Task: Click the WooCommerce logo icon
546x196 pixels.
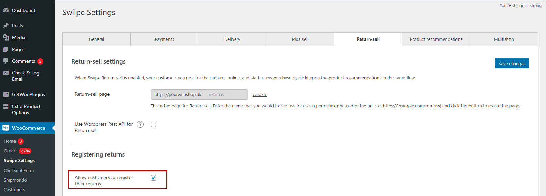Action: pos(6,128)
